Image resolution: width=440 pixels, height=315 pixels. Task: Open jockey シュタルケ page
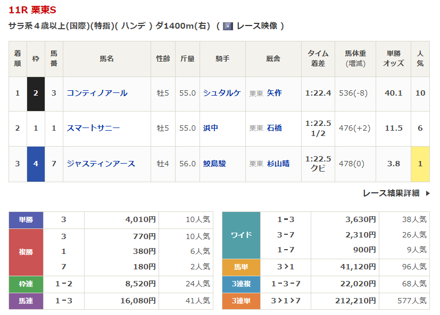click(x=222, y=93)
